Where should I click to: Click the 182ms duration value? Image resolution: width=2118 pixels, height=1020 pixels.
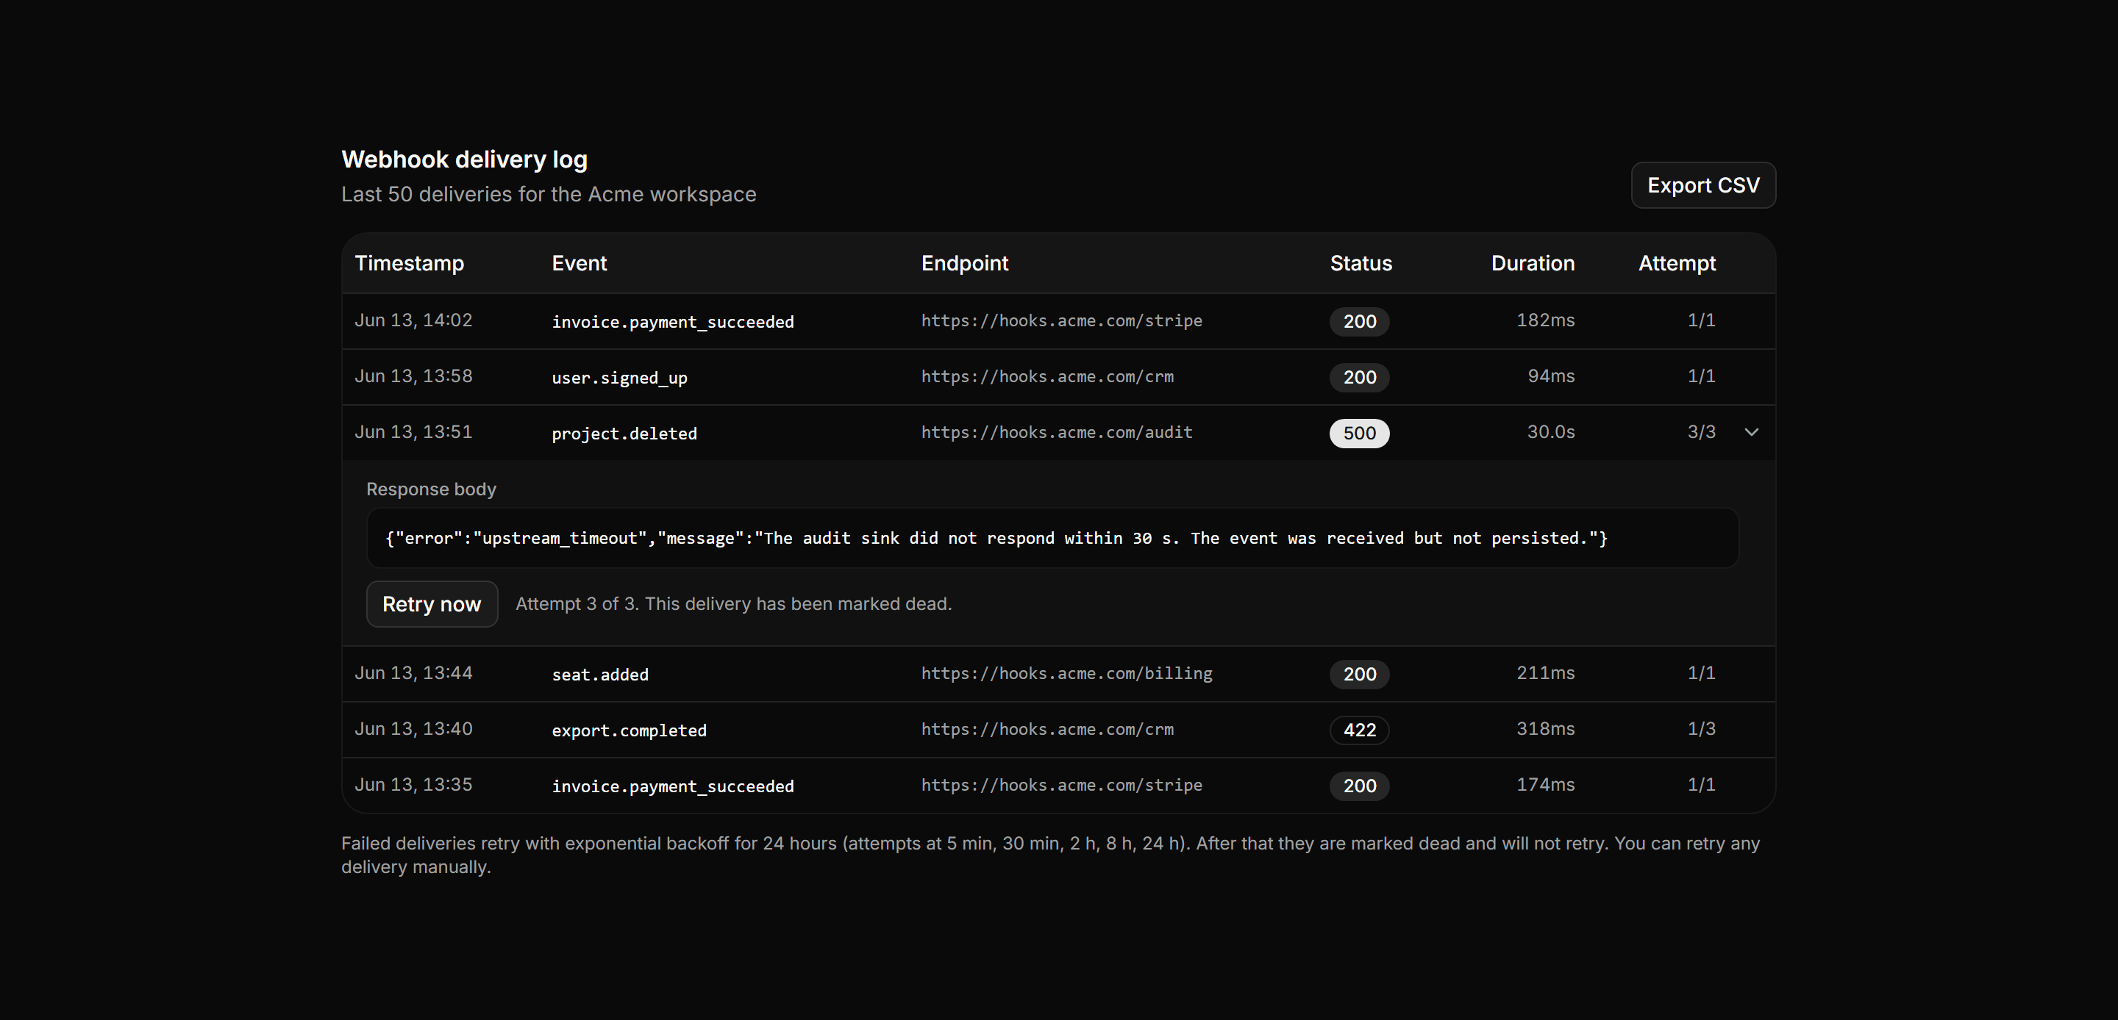coord(1546,320)
